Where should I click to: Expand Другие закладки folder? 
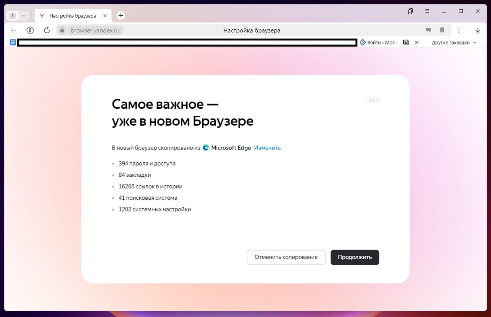(454, 43)
